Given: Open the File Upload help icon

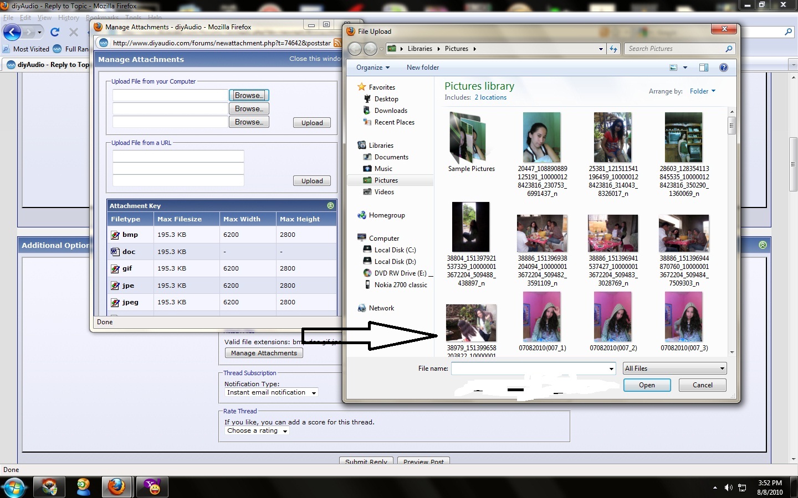Looking at the screenshot, I should click(x=723, y=68).
